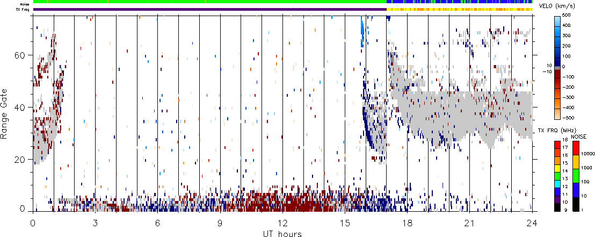The height and width of the screenshot is (237, 595).
Task: Select the UT hours axis tick label 15
Action: pos(345,224)
